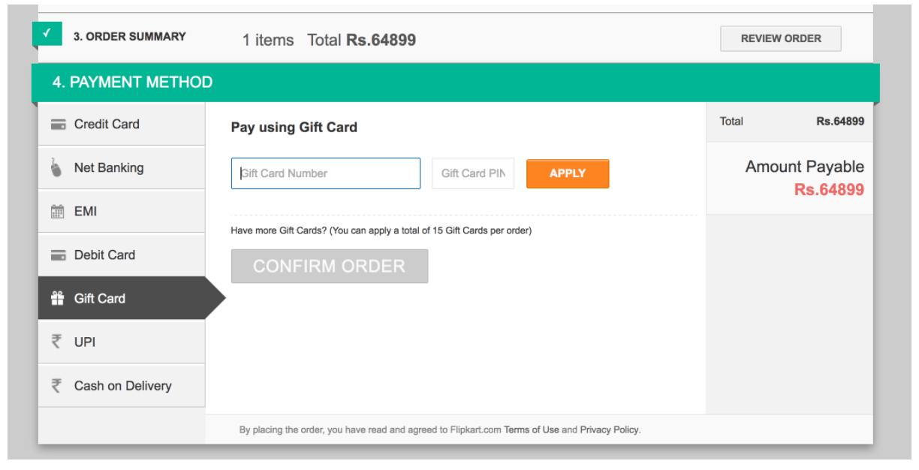This screenshot has width=919, height=470.
Task: Click the EMI calendar icon
Action: tap(57, 212)
